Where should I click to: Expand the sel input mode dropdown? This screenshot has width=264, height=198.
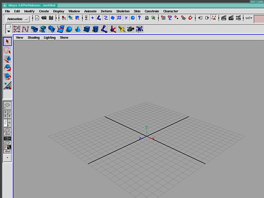click(x=249, y=18)
